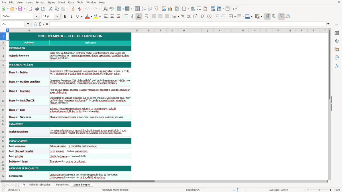Apply yellow background color swatch
This screenshot has height=192, width=342.
click(95, 16)
